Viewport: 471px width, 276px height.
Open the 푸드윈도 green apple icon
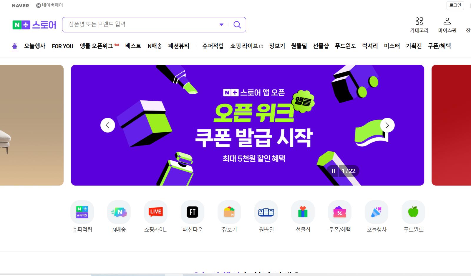[413, 212]
